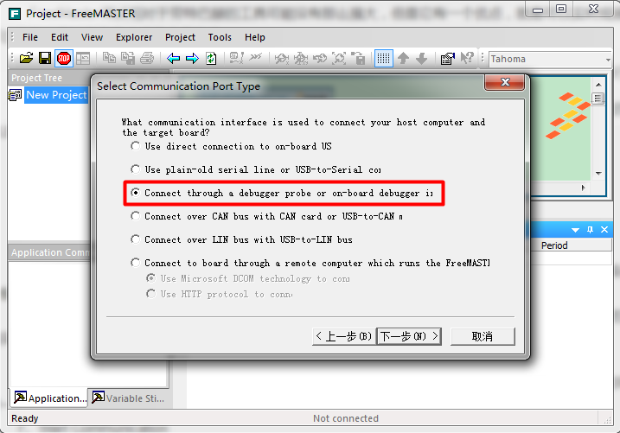Click the Ready status bar text

(24, 418)
